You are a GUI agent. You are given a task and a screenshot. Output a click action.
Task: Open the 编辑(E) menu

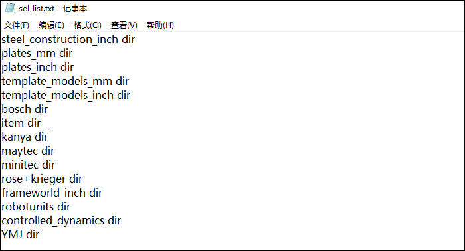pyautogui.click(x=51, y=25)
